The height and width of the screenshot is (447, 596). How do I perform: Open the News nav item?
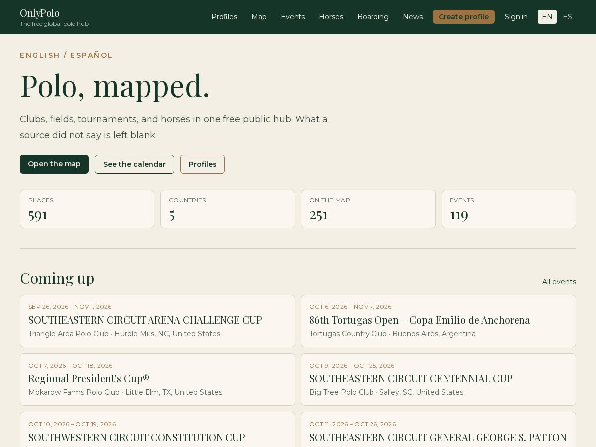point(413,17)
